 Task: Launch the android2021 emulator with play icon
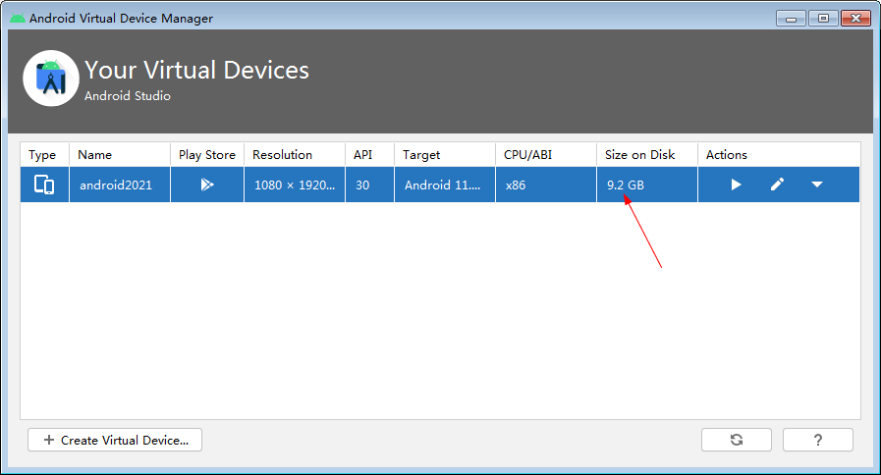coord(736,185)
